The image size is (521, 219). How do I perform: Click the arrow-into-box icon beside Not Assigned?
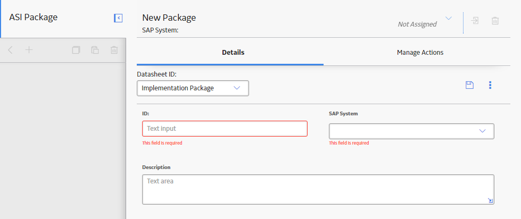point(475,21)
